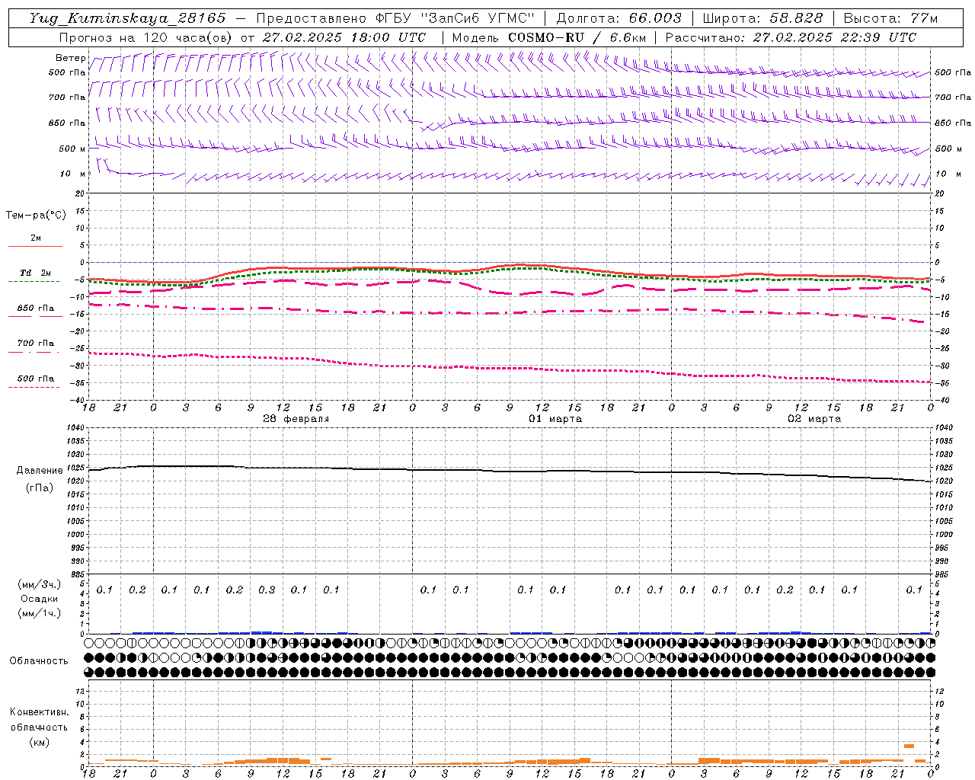Image resolution: width=975 pixels, height=780 pixels.
Task: Click the Ветер panel label
Action: click(70, 58)
